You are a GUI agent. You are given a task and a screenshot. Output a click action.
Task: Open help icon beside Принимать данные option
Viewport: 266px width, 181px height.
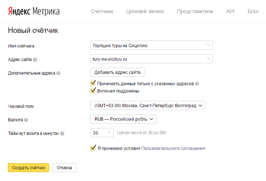(x=197, y=84)
